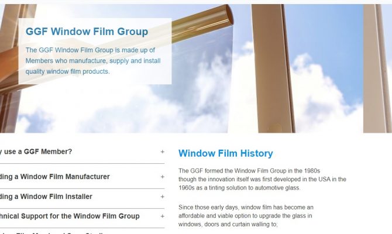Viewport: 392px width, 234px height.
Task: Click the banner paragraph about Members who manufacture
Action: point(93,61)
